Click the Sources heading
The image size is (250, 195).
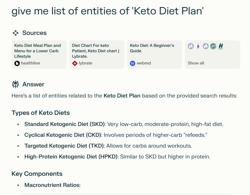click(x=34, y=33)
